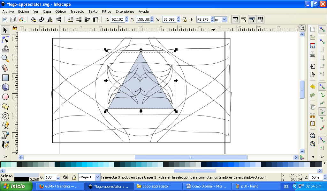Toggle move gradients with objects
The image size is (327, 191).
pyautogui.click(x=252, y=19)
